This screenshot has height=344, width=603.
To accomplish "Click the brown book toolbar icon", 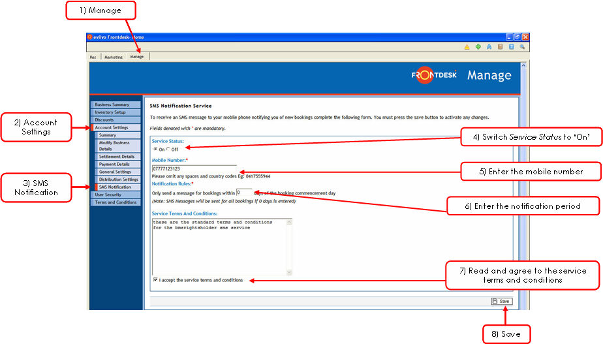I will click(x=500, y=47).
